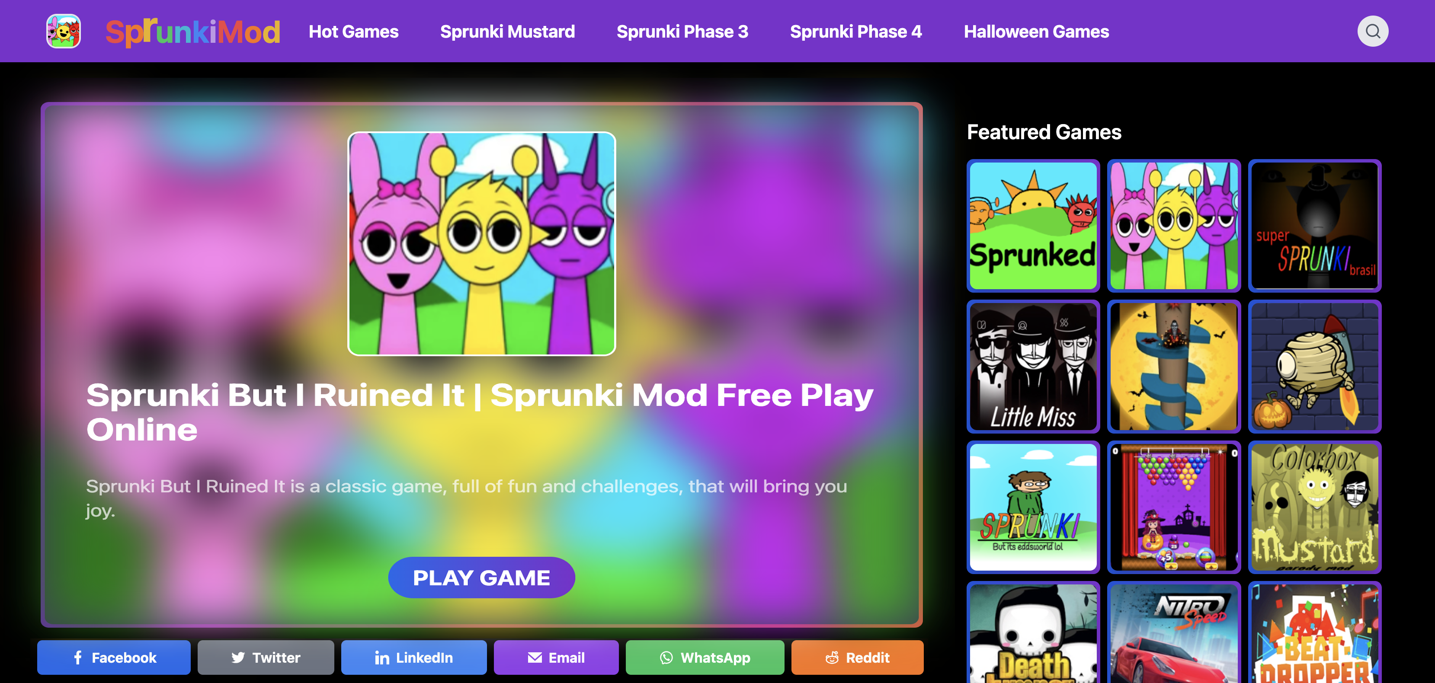1435x683 pixels.
Task: Open the Sprunki Phase 4 nav link
Action: click(855, 32)
